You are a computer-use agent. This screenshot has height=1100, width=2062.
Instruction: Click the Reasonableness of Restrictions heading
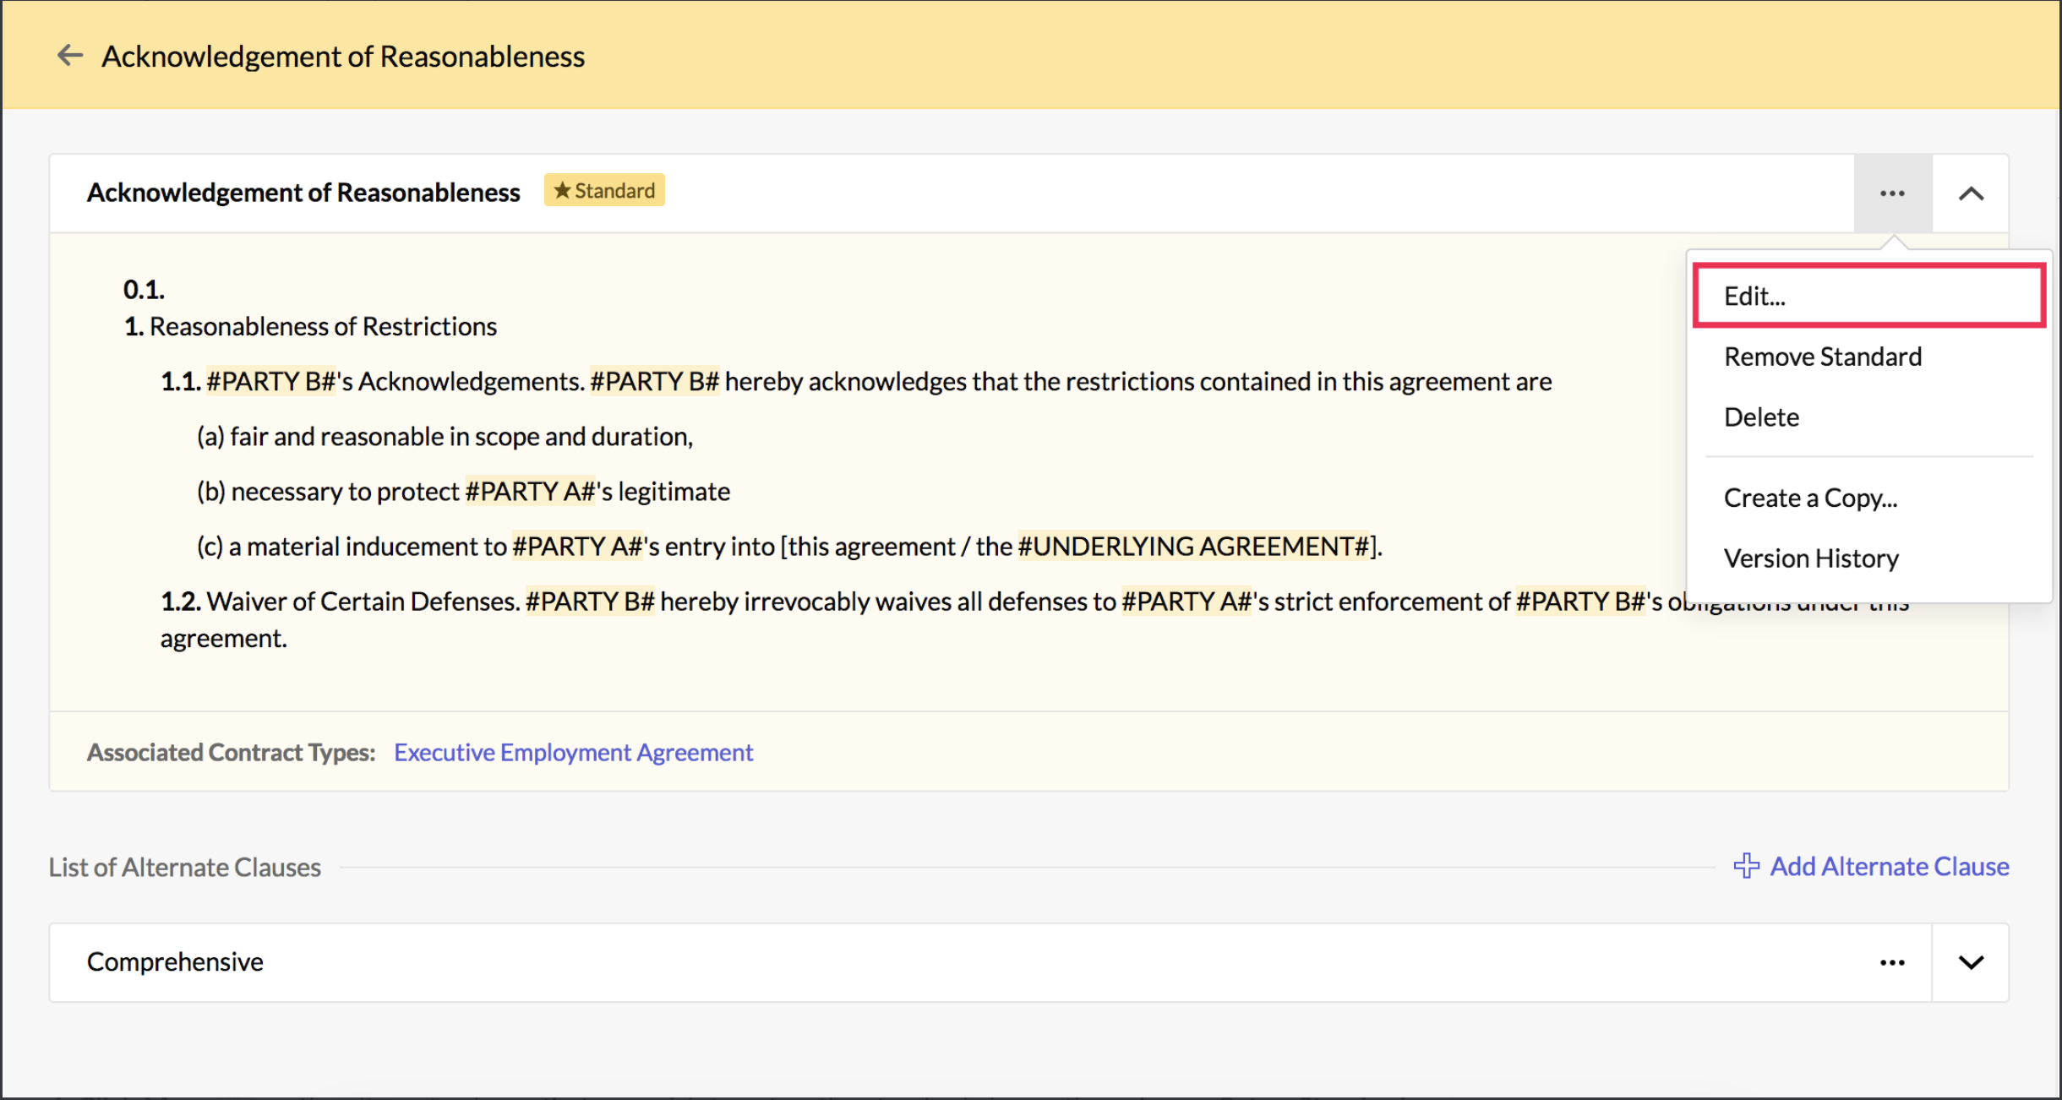323,327
